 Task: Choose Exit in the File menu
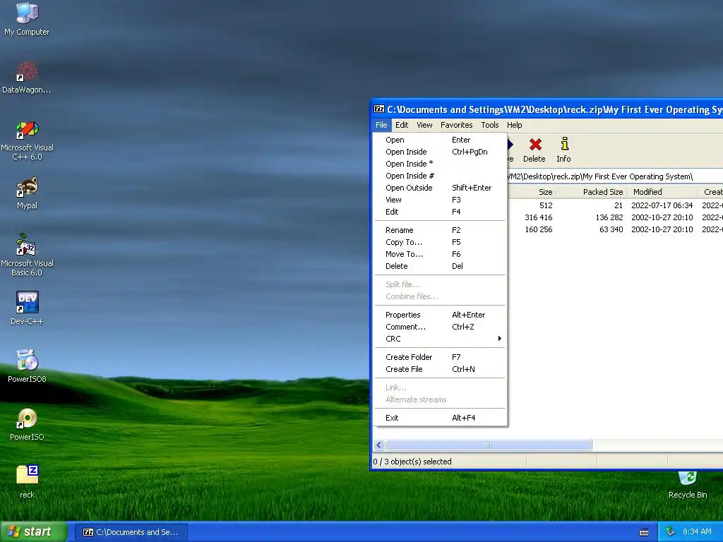pyautogui.click(x=440, y=418)
